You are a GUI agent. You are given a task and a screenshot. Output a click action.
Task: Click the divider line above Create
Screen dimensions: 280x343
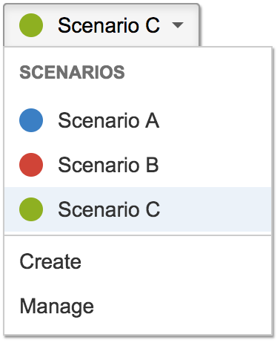(138, 235)
